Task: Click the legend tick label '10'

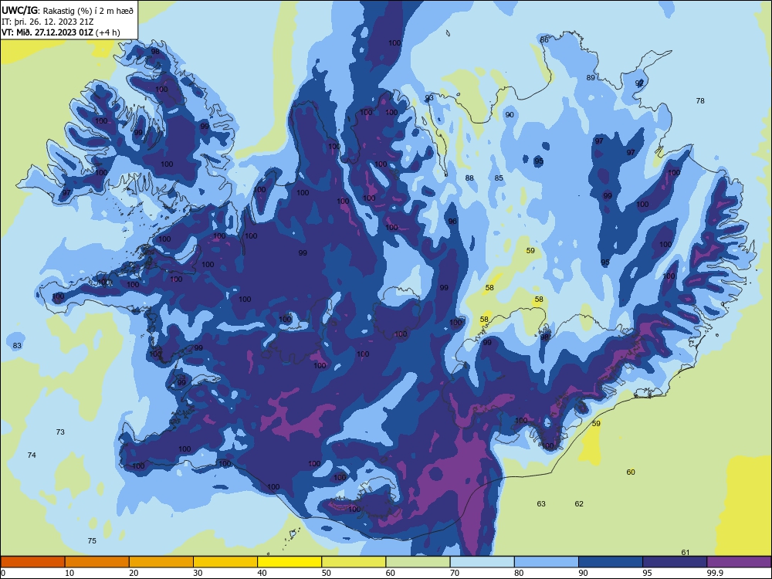Action: (x=69, y=573)
